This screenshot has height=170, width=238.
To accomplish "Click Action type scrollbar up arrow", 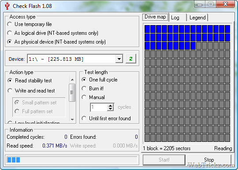I will tap(72, 80).
